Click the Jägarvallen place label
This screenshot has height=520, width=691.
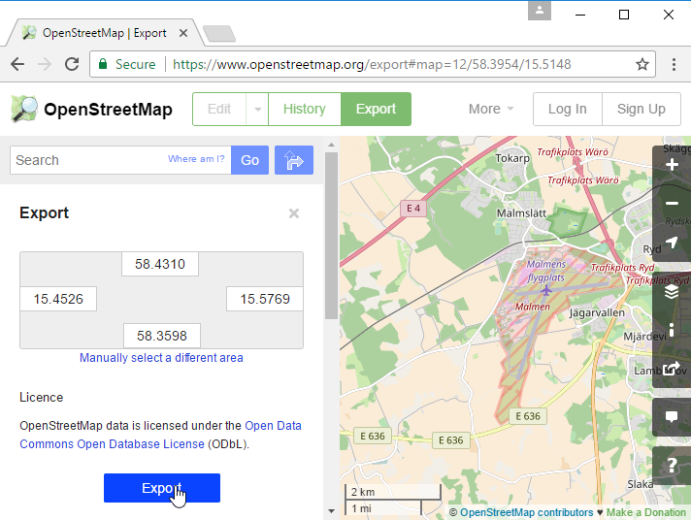coord(597,313)
